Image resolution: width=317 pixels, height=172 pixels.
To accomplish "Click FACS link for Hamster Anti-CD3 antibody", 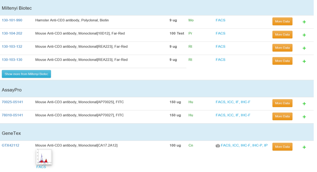I will click(220, 20).
